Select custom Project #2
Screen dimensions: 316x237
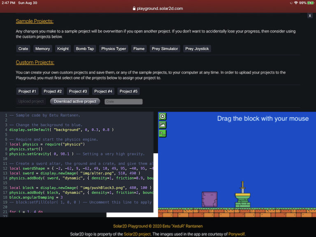click(53, 91)
